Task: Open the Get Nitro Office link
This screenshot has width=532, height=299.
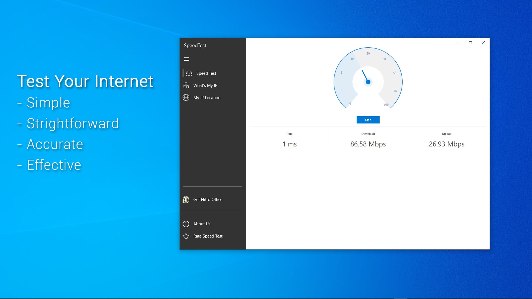Action: click(x=208, y=200)
